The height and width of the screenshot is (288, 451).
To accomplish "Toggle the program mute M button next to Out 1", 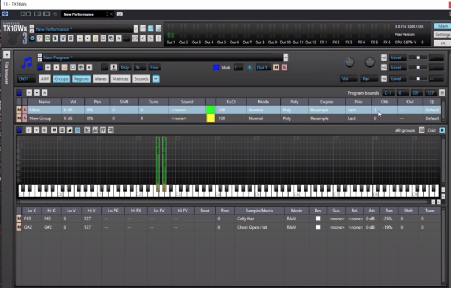I will (276, 68).
